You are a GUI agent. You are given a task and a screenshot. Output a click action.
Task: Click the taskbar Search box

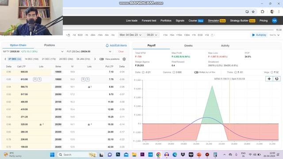pos(77,155)
